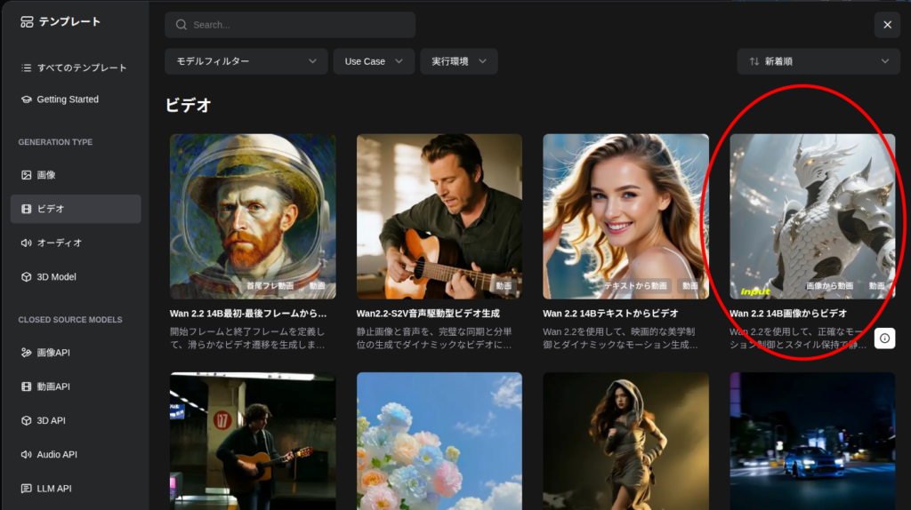Select ビデオ in the sidebar
This screenshot has height=510, width=911.
[x=76, y=209]
